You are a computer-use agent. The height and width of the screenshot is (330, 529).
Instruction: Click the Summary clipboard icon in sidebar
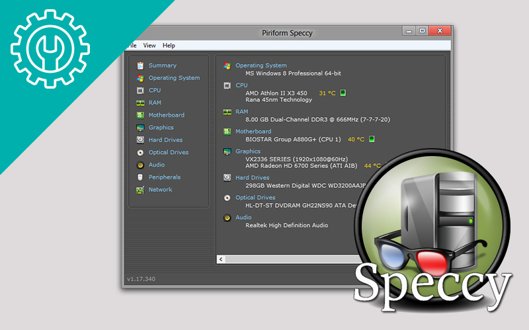(140, 65)
